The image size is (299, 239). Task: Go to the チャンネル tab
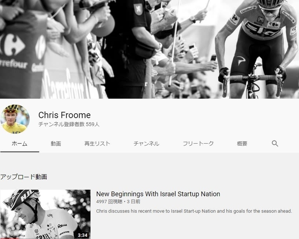pyautogui.click(x=147, y=144)
